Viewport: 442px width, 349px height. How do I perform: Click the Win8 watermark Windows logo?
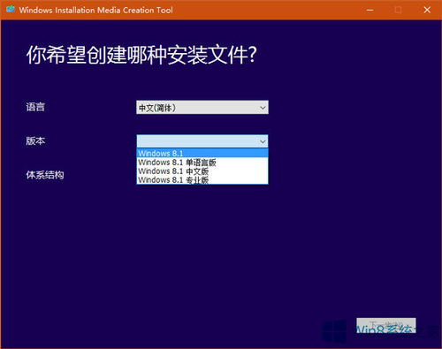(x=335, y=331)
